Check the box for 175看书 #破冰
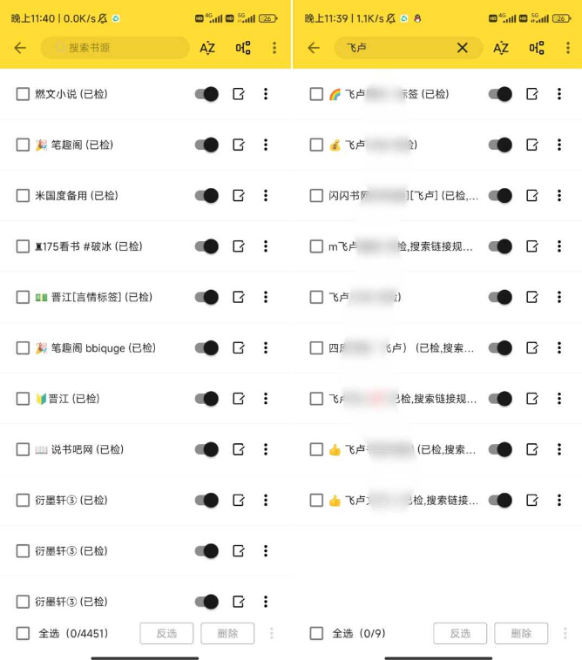The height and width of the screenshot is (660, 582). click(23, 246)
